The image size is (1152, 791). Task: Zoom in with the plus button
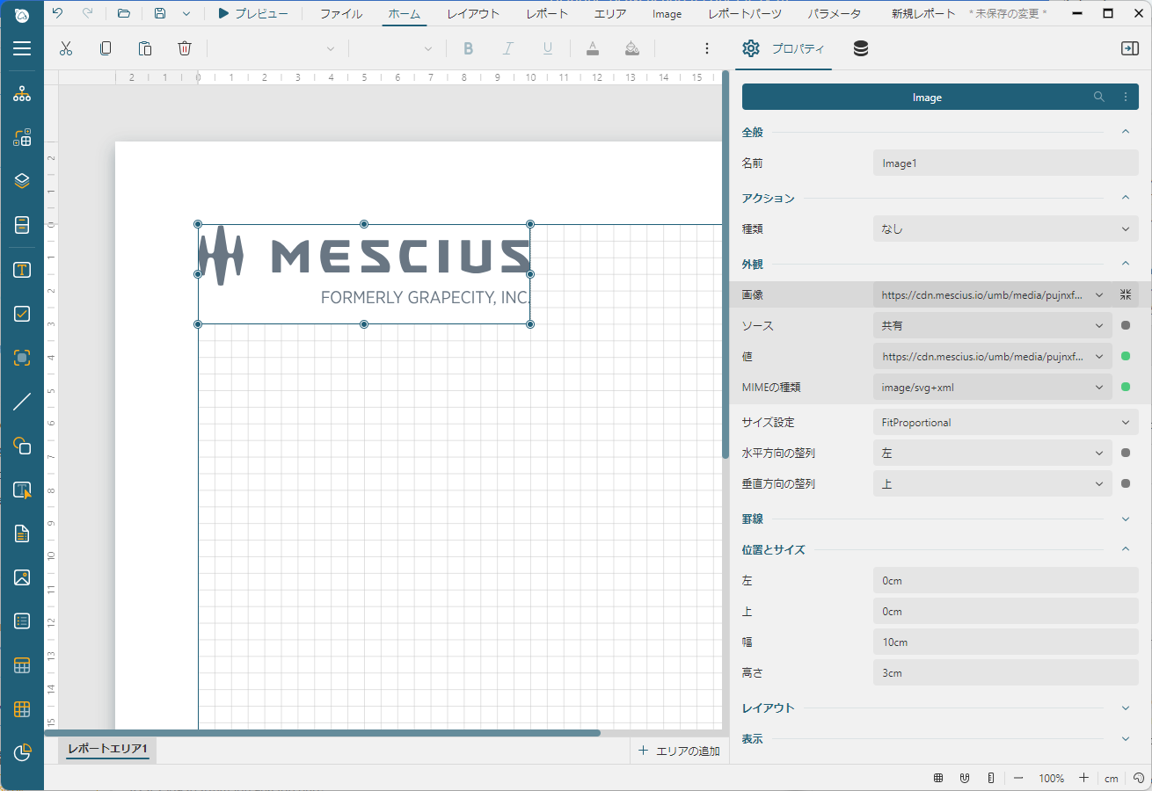[x=1084, y=778]
